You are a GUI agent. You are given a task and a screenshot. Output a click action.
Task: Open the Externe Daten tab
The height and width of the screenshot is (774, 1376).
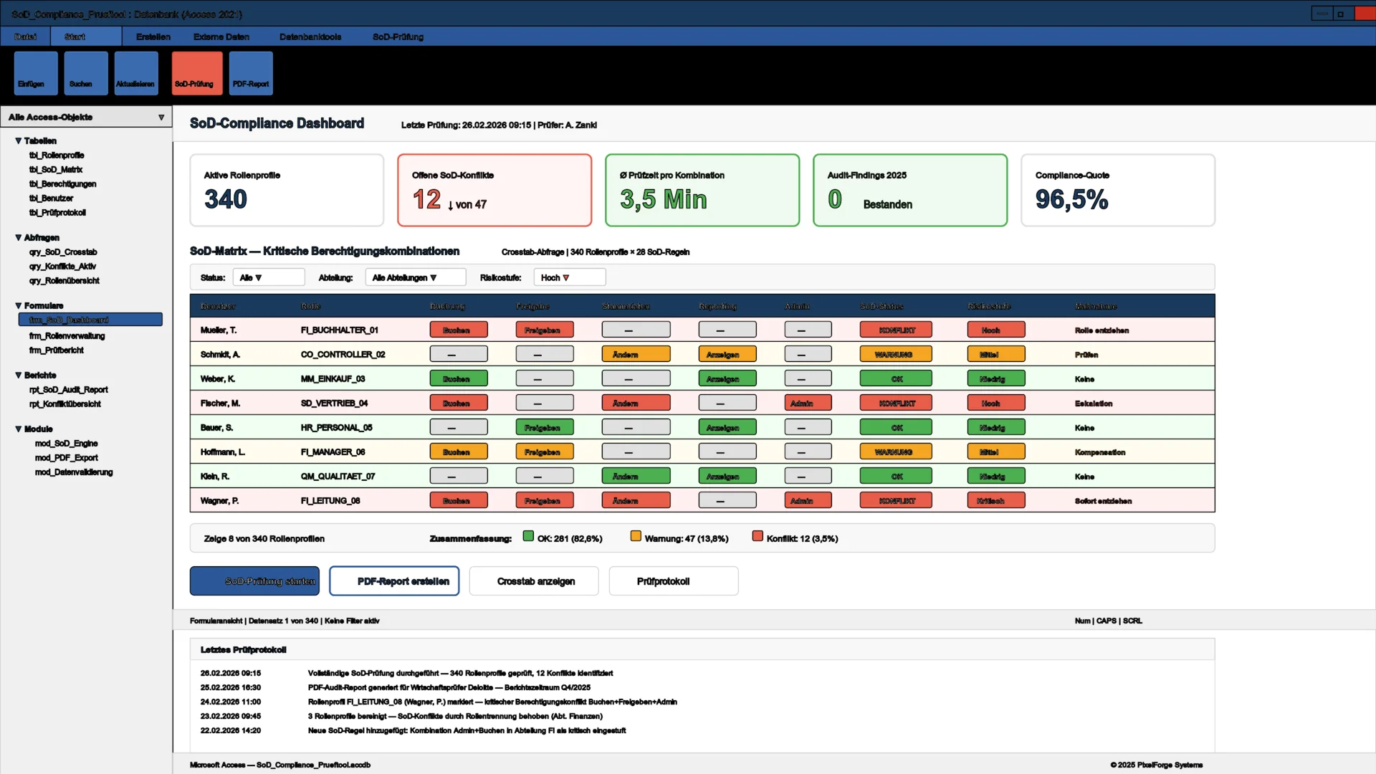coord(221,37)
